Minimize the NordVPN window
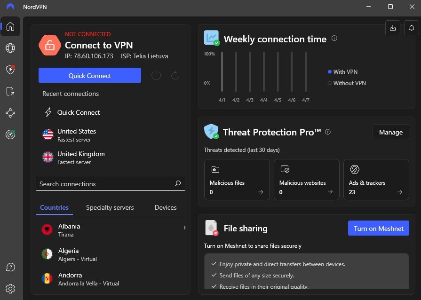The height and width of the screenshot is (300, 421). (x=369, y=7)
